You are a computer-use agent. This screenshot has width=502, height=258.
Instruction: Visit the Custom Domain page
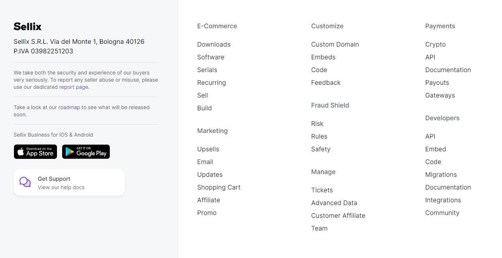coord(335,44)
